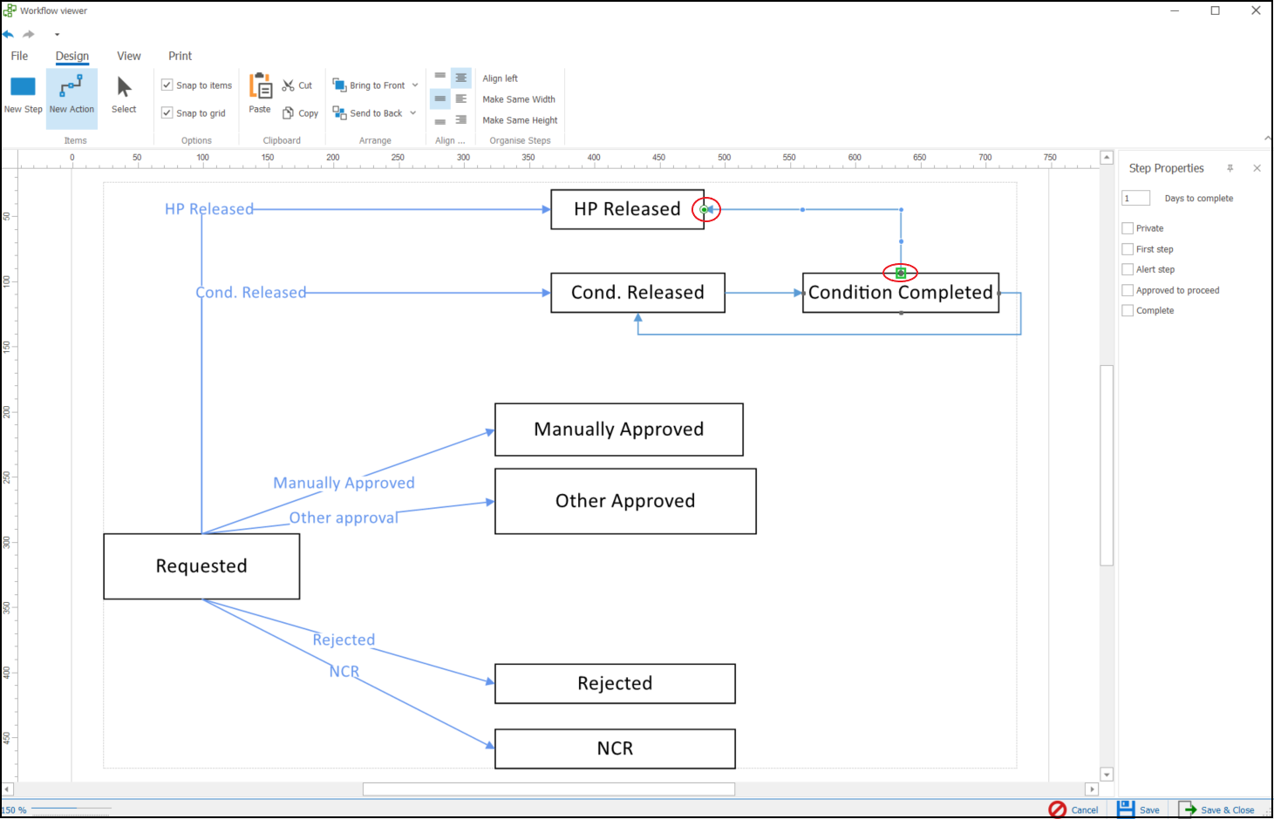Viewport: 1274px width, 819px height.
Task: Align steps by top edges icon
Action: click(440, 77)
